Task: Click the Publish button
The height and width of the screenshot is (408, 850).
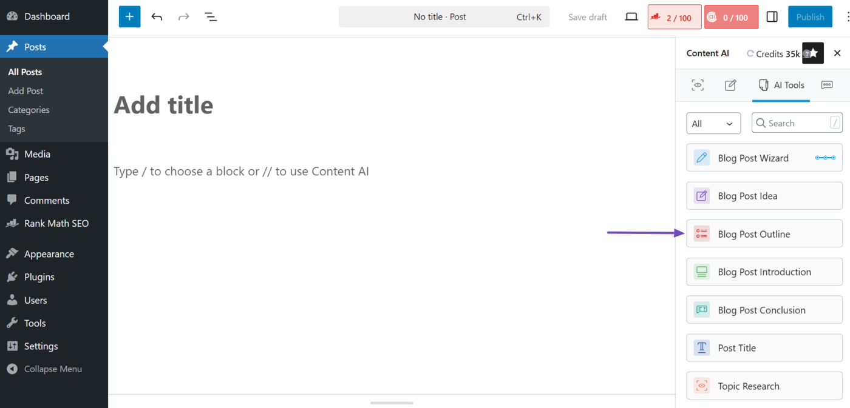Action: pos(810,16)
